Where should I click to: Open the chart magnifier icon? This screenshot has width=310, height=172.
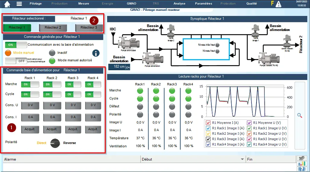point(300,115)
